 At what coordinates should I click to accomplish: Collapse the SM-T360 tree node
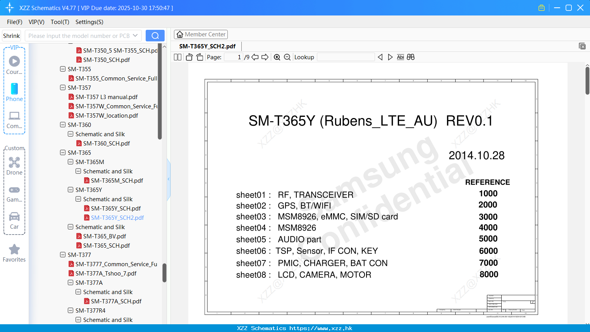tap(63, 125)
